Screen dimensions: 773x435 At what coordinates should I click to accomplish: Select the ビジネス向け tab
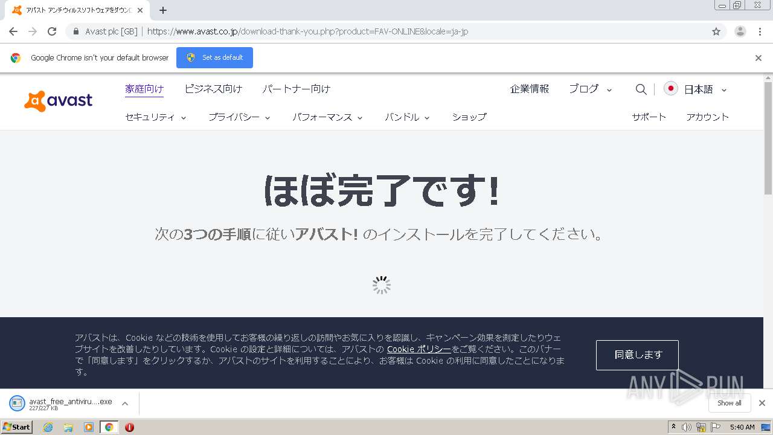[x=213, y=89]
